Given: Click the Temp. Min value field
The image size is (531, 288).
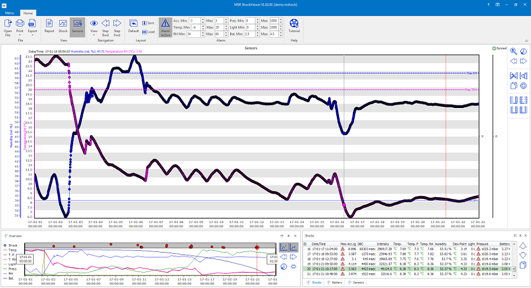Looking at the screenshot, I should 196,28.
